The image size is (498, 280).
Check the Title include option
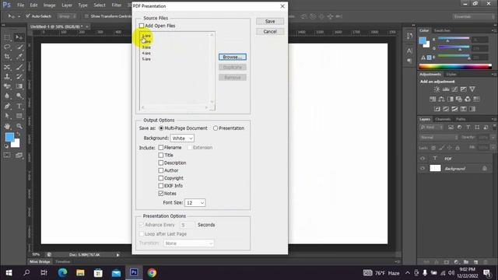click(x=161, y=156)
